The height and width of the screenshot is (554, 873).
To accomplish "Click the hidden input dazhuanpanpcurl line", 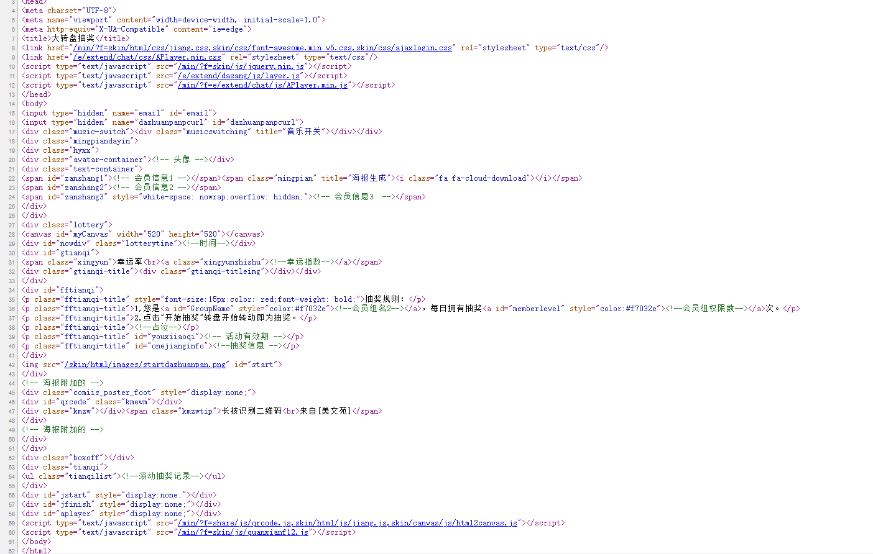I will pos(163,122).
